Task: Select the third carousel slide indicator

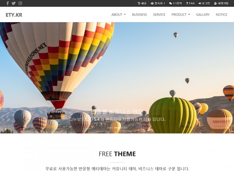Action: 124,128
